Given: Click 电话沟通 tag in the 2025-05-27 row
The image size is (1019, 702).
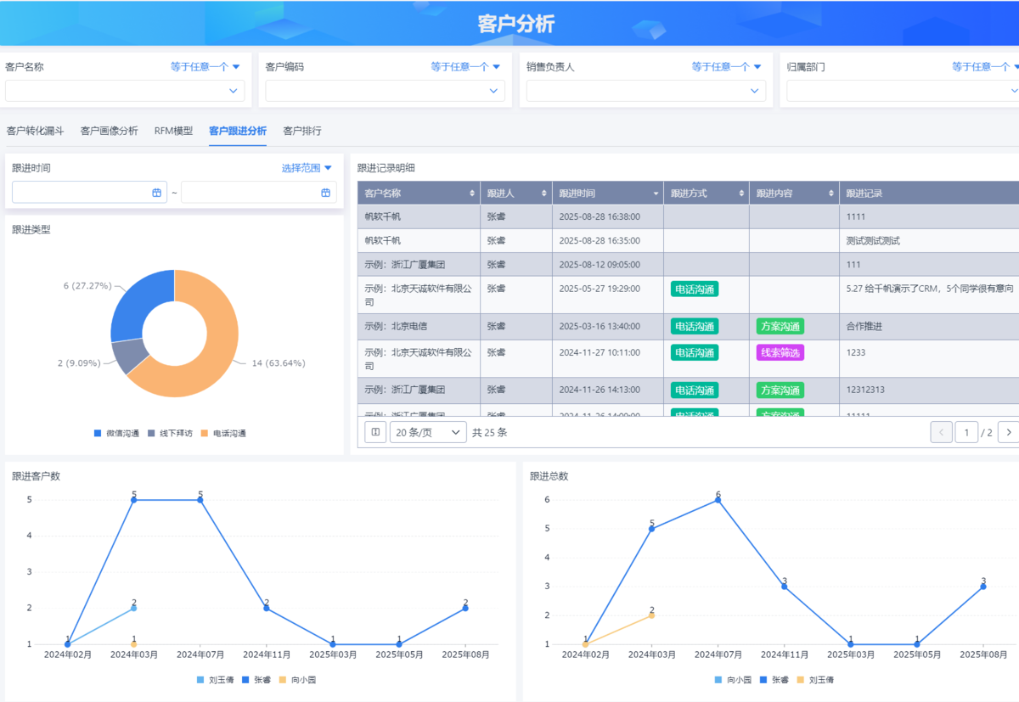Looking at the screenshot, I should (695, 289).
